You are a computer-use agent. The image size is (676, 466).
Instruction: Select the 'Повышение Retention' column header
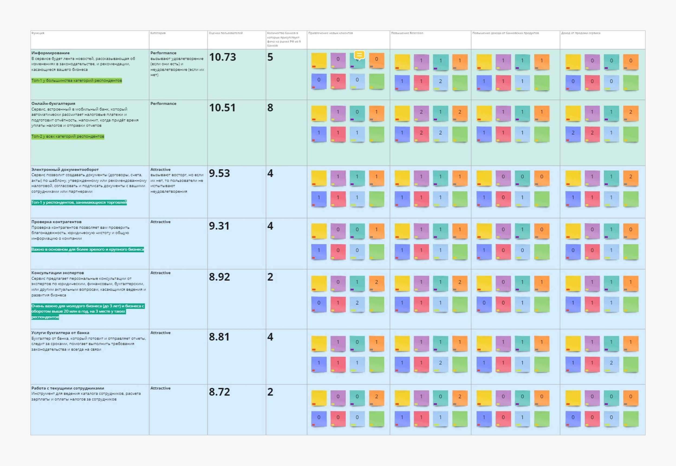click(x=407, y=33)
